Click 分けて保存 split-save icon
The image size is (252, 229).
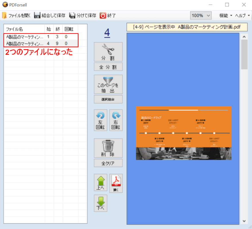click(72, 15)
